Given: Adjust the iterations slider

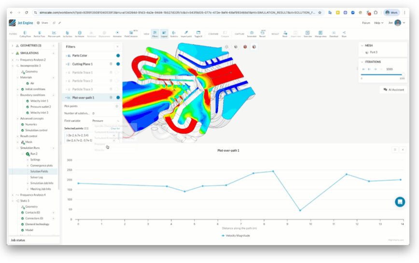Looking at the screenshot, I should pyautogui.click(x=381, y=75).
